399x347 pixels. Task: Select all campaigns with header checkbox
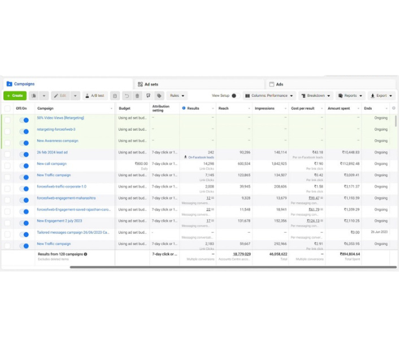click(8, 109)
